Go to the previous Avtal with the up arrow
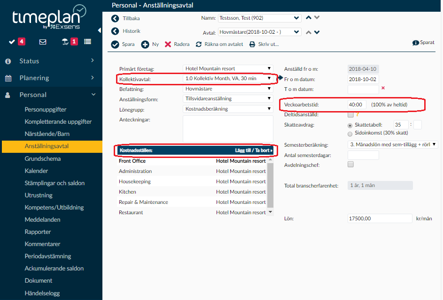The height and width of the screenshot is (300, 443). pos(309,32)
